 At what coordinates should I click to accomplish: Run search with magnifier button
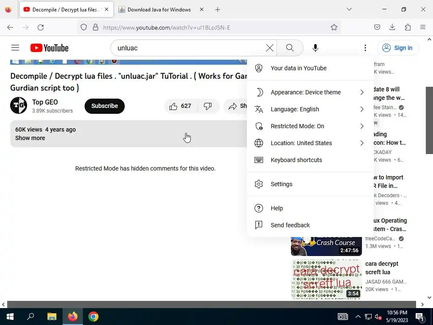point(290,48)
